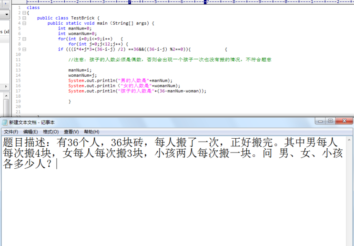Click on 'class' keyword on line 1

tap(33, 8)
